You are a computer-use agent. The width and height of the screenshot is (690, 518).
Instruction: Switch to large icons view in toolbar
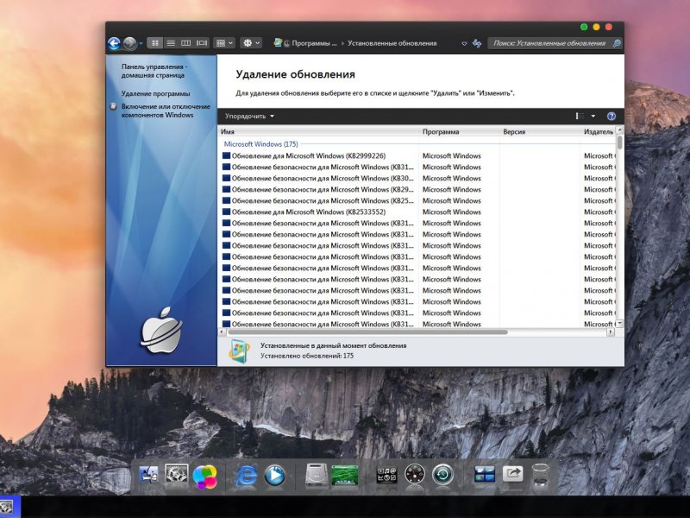(155, 43)
